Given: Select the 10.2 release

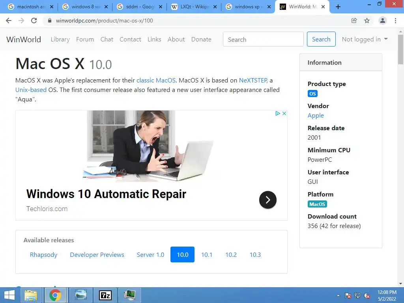Looking at the screenshot, I should pos(231,254).
